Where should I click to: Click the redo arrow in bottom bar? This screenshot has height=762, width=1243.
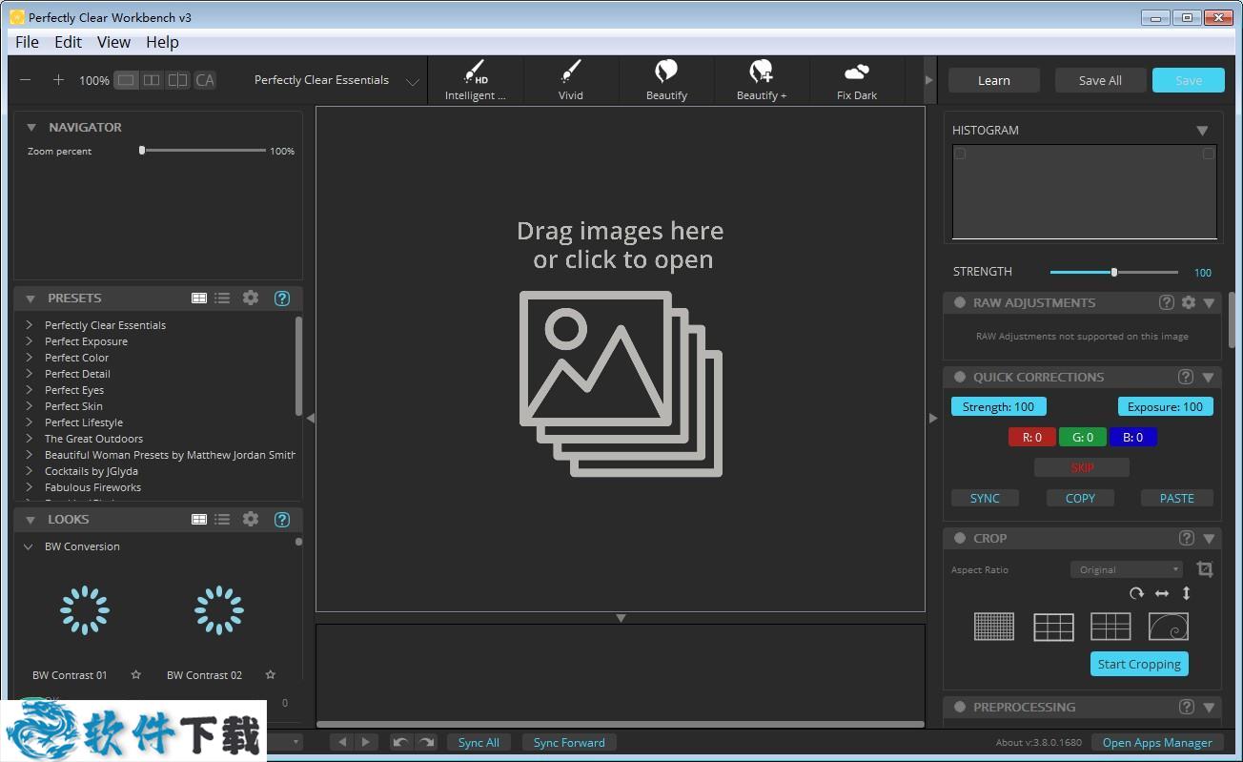click(x=426, y=742)
